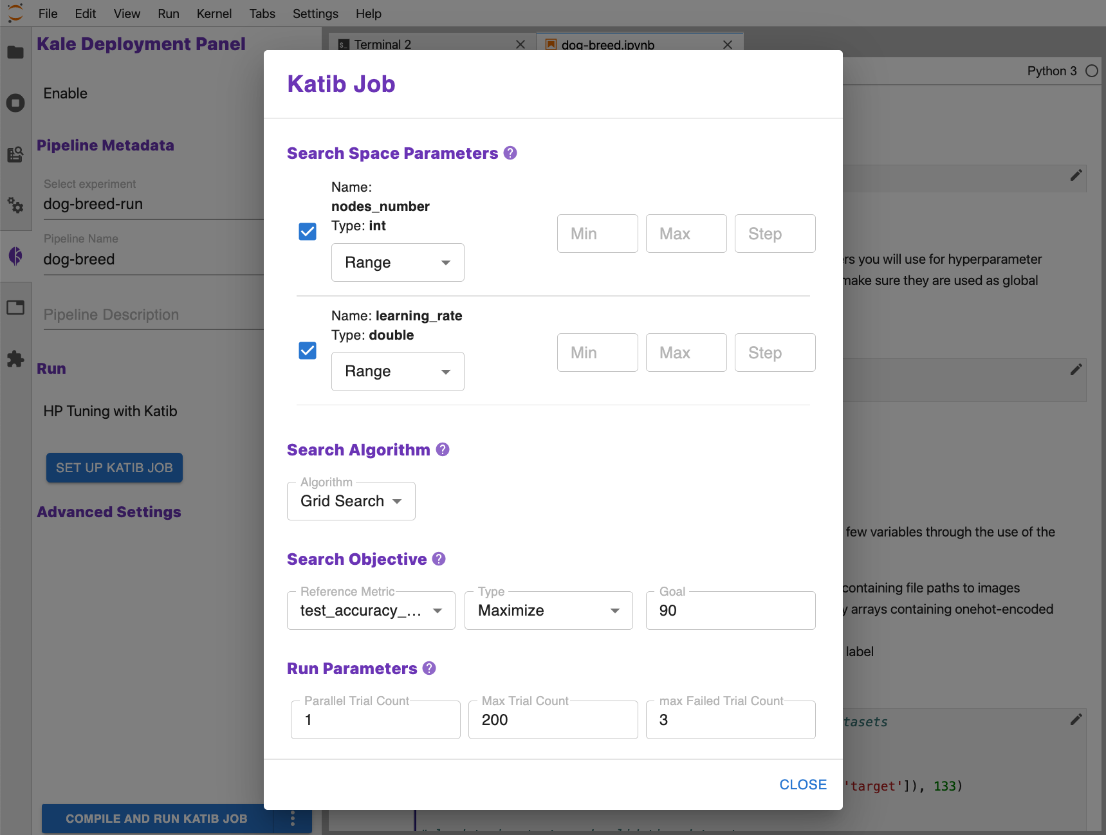Open the file browser folder icon in sidebar
Image resolution: width=1106 pixels, height=835 pixels.
point(15,52)
